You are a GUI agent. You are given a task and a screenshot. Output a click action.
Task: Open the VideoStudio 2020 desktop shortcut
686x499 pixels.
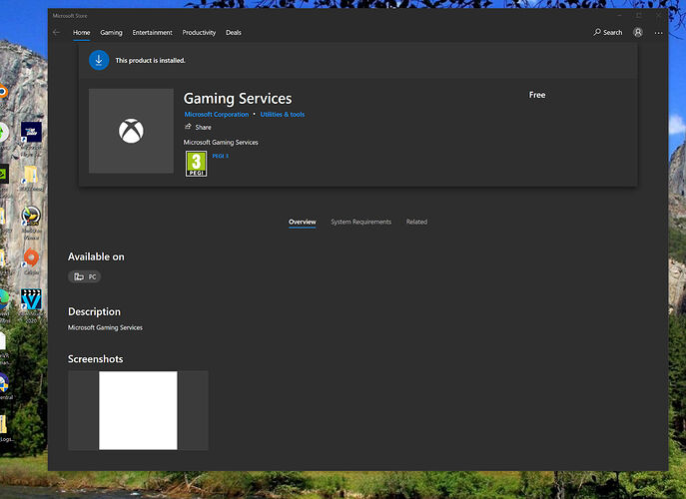click(x=31, y=300)
